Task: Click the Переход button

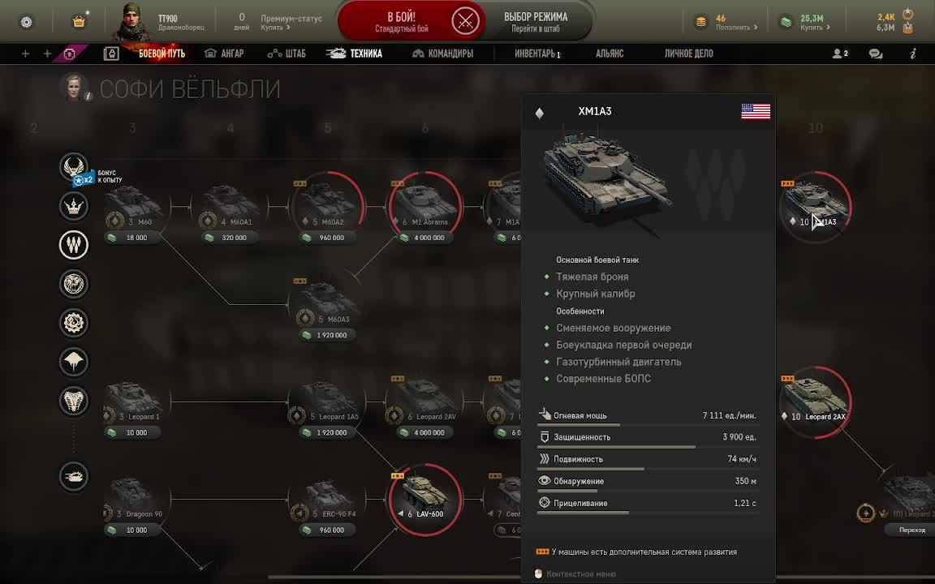Action: (912, 530)
